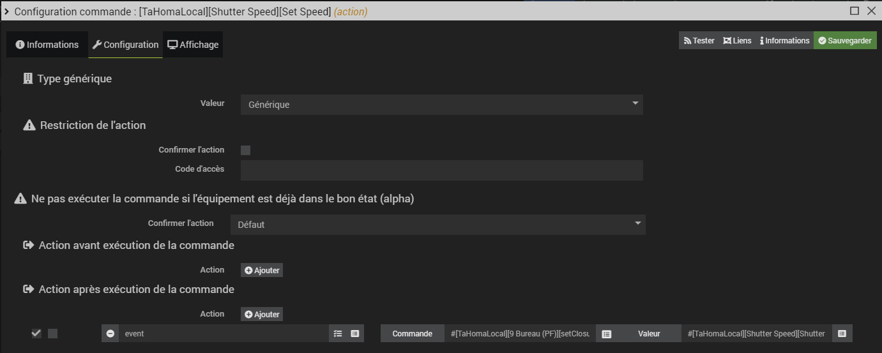Remove the event action with minus icon
Image resolution: width=882 pixels, height=353 pixels.
click(x=110, y=333)
